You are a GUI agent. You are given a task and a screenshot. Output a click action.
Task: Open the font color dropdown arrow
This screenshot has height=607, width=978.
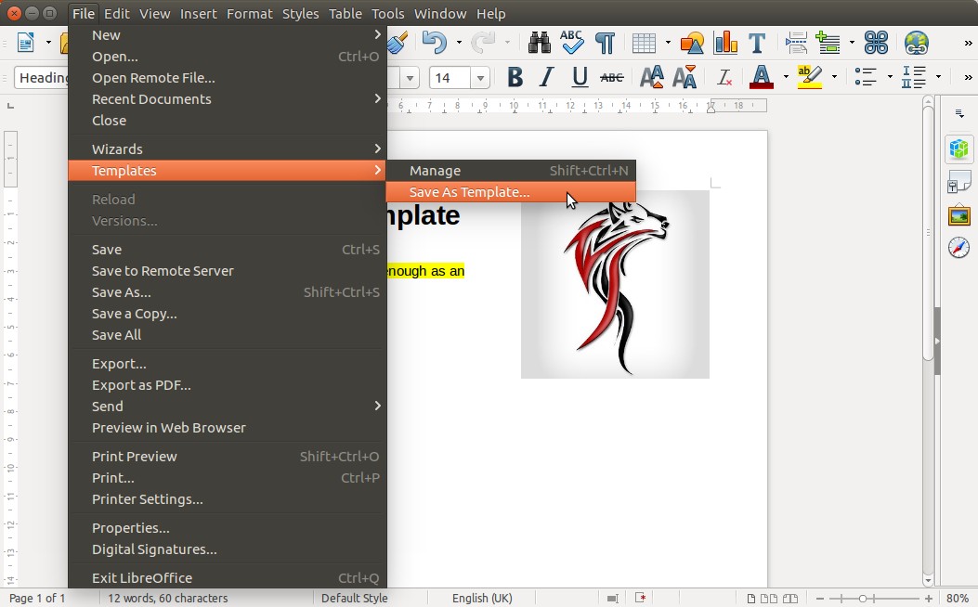(786, 77)
